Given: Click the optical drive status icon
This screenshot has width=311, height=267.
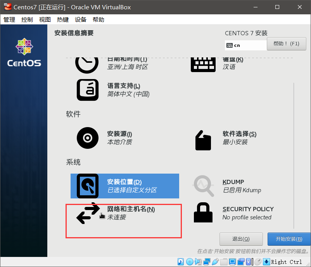Looking at the screenshot, I should point(190,262).
